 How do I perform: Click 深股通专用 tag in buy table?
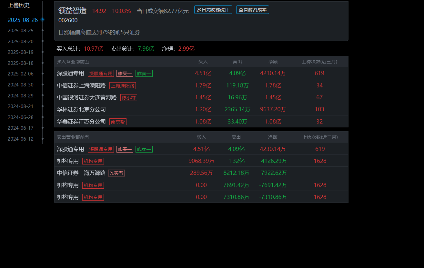tap(101, 73)
